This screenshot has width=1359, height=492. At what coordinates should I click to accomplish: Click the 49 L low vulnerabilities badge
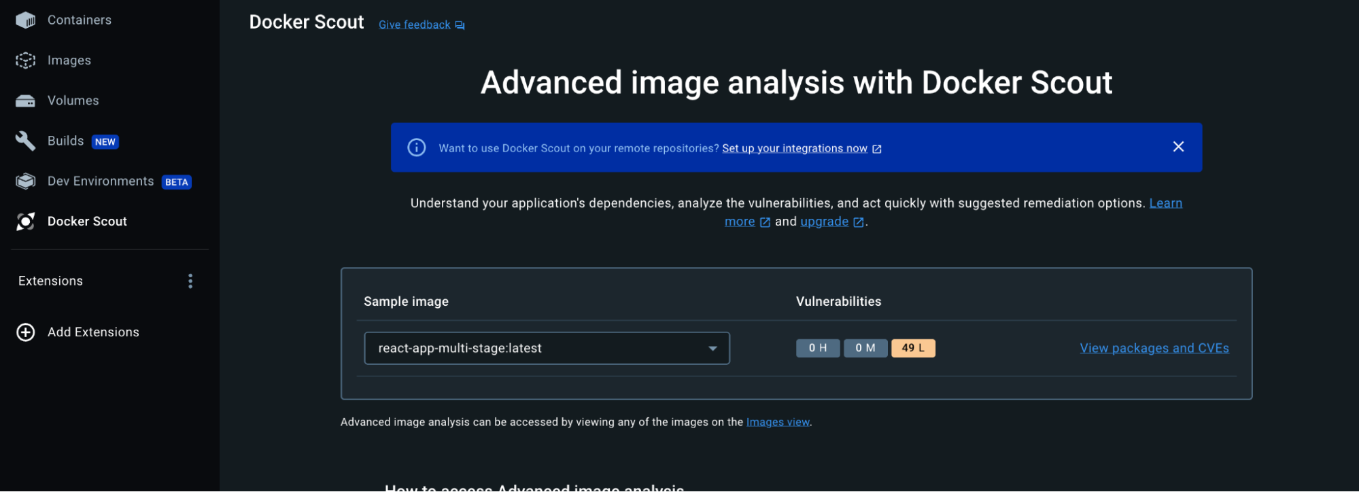pos(912,349)
